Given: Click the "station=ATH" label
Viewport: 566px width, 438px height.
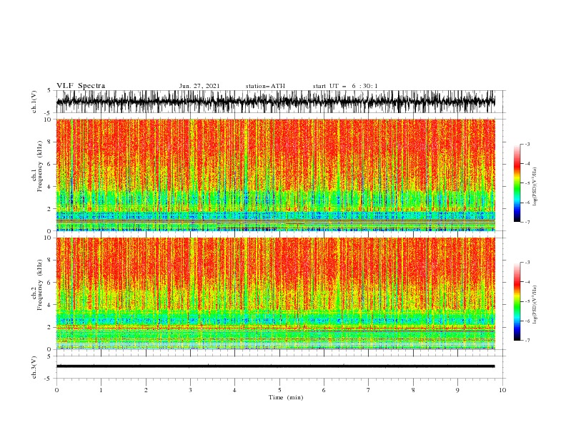Looking at the screenshot, I should click(x=265, y=86).
